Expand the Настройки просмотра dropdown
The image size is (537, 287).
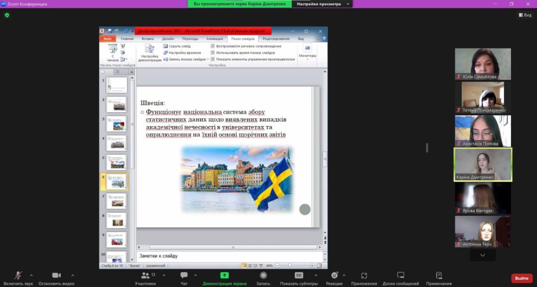click(x=322, y=4)
